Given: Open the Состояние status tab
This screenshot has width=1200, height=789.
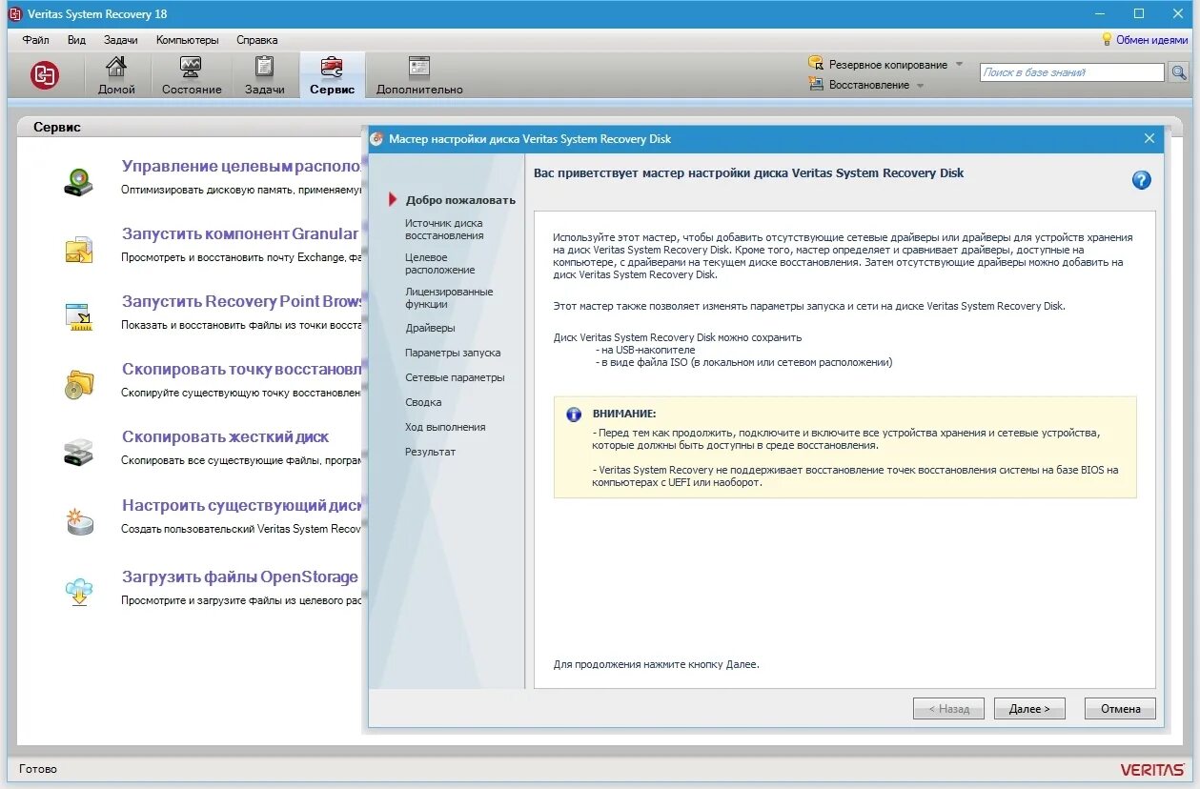Looking at the screenshot, I should [x=192, y=75].
